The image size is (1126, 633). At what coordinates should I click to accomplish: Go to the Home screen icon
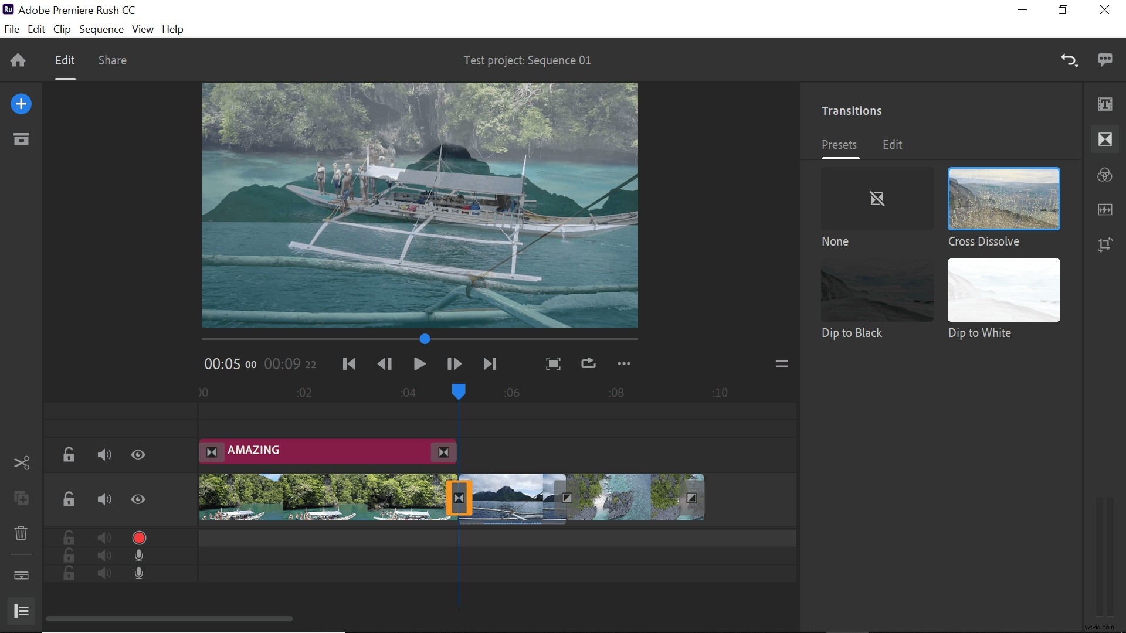click(18, 60)
